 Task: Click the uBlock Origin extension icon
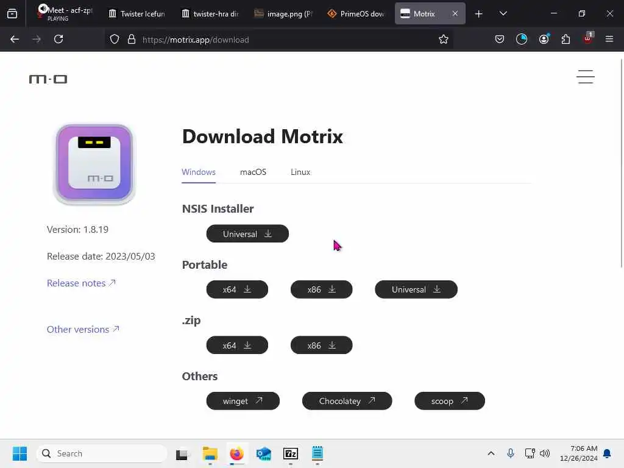pyautogui.click(x=588, y=38)
